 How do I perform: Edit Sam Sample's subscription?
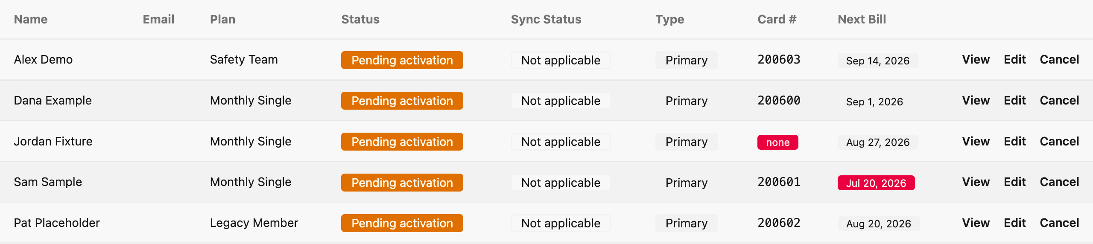tap(1014, 182)
